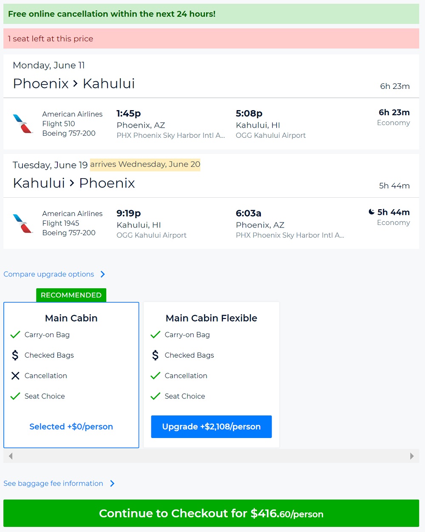Click Main Cabin Cancellation X icon

click(15, 376)
